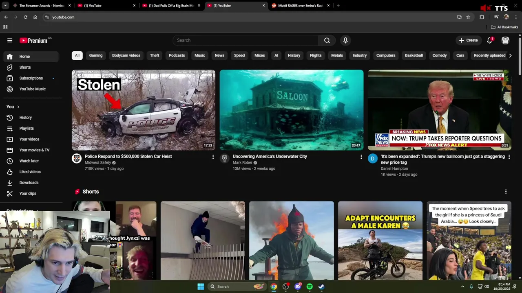
Task: Open Chrome from the taskbar
Action: click(274, 286)
